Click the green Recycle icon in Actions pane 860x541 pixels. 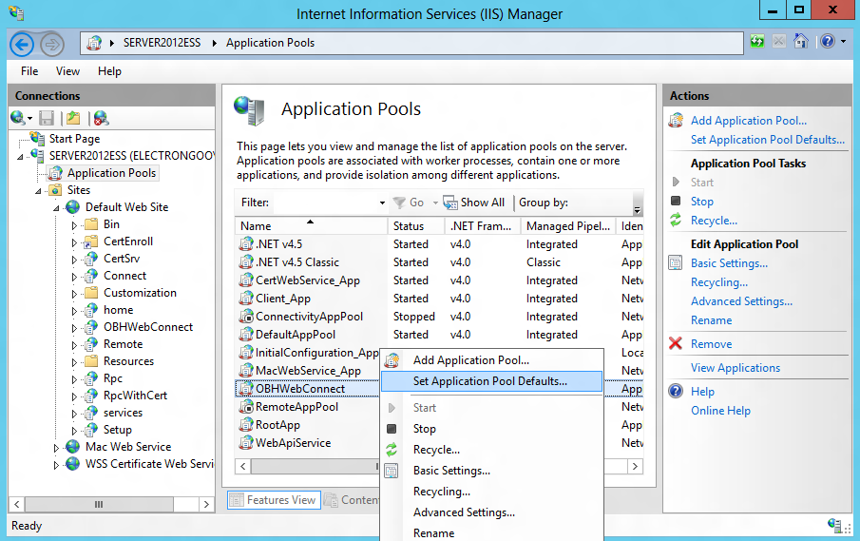(676, 220)
